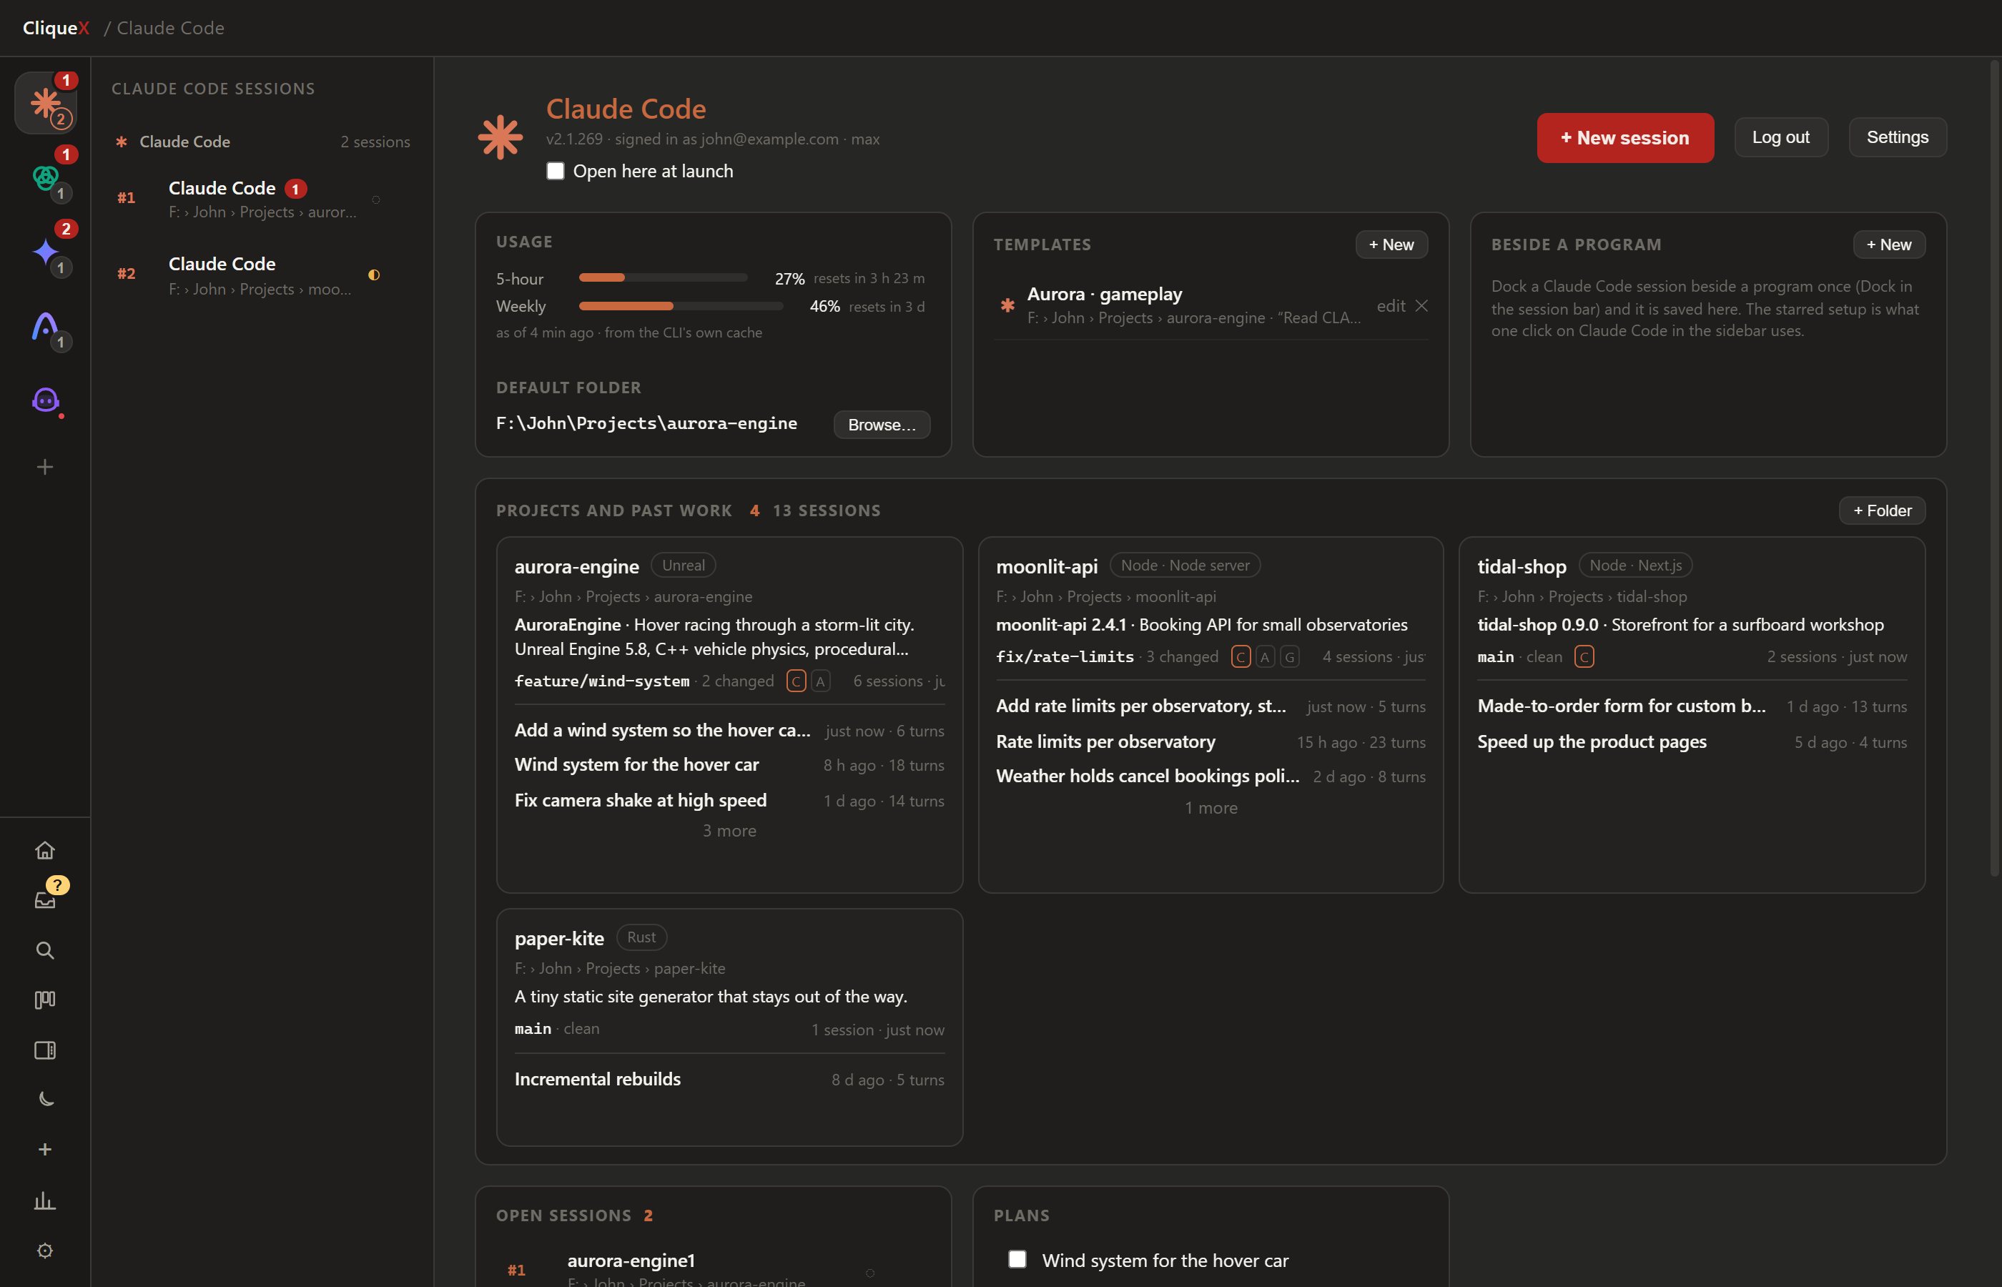
Task: Open the gear icon at the sidebar bottom
Action: (45, 1251)
